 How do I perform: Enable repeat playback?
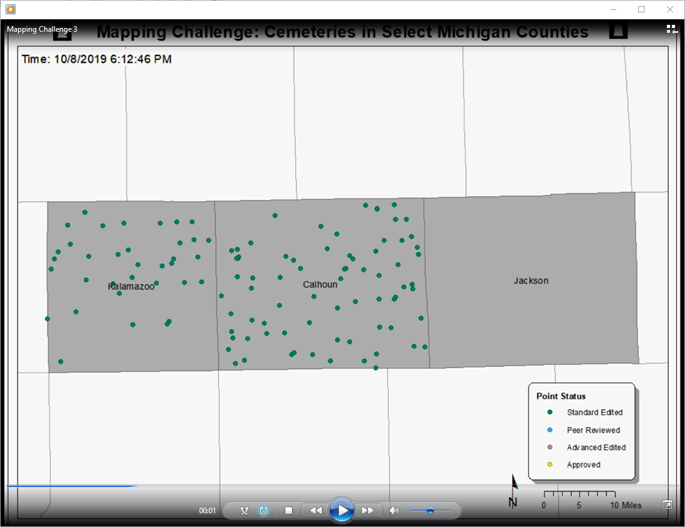tap(263, 510)
